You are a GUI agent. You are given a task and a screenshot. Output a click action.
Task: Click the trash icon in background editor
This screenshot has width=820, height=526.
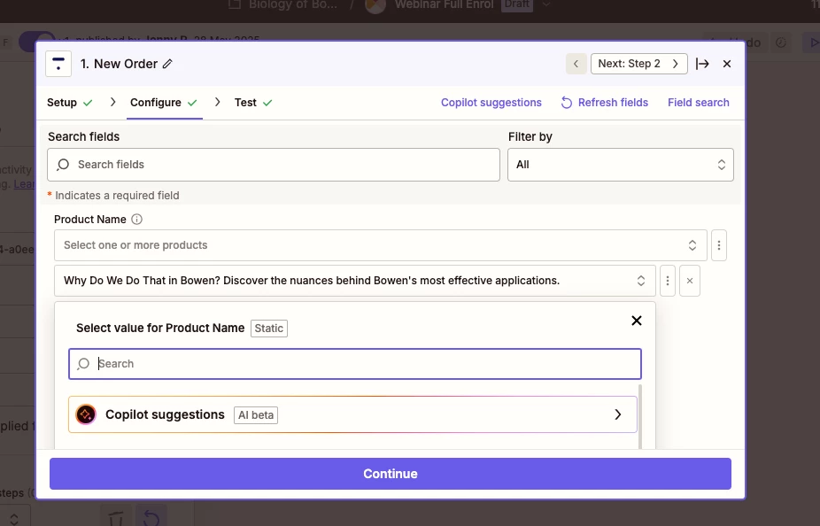pyautogui.click(x=116, y=516)
